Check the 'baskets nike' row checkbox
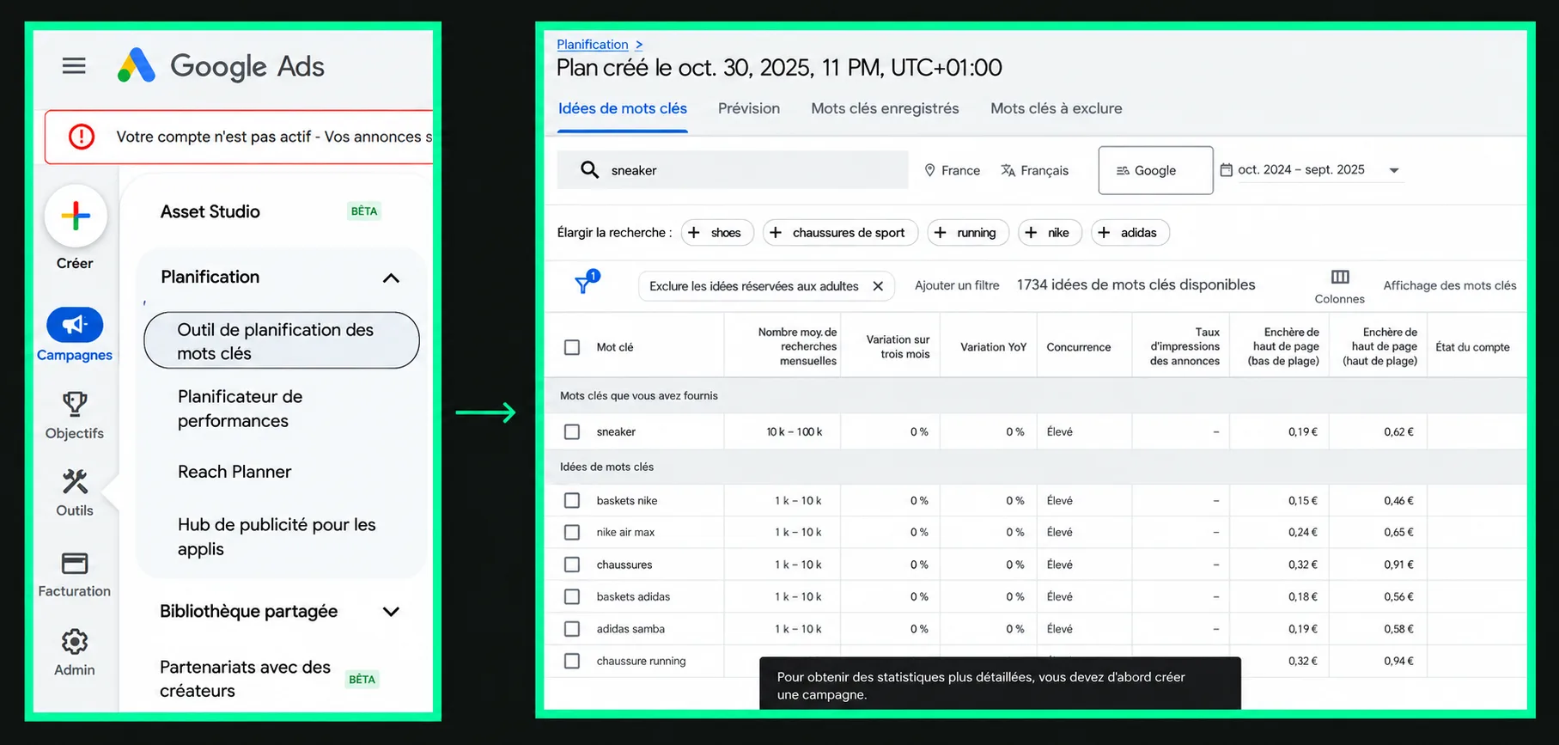The width and height of the screenshot is (1559, 745). point(572,500)
